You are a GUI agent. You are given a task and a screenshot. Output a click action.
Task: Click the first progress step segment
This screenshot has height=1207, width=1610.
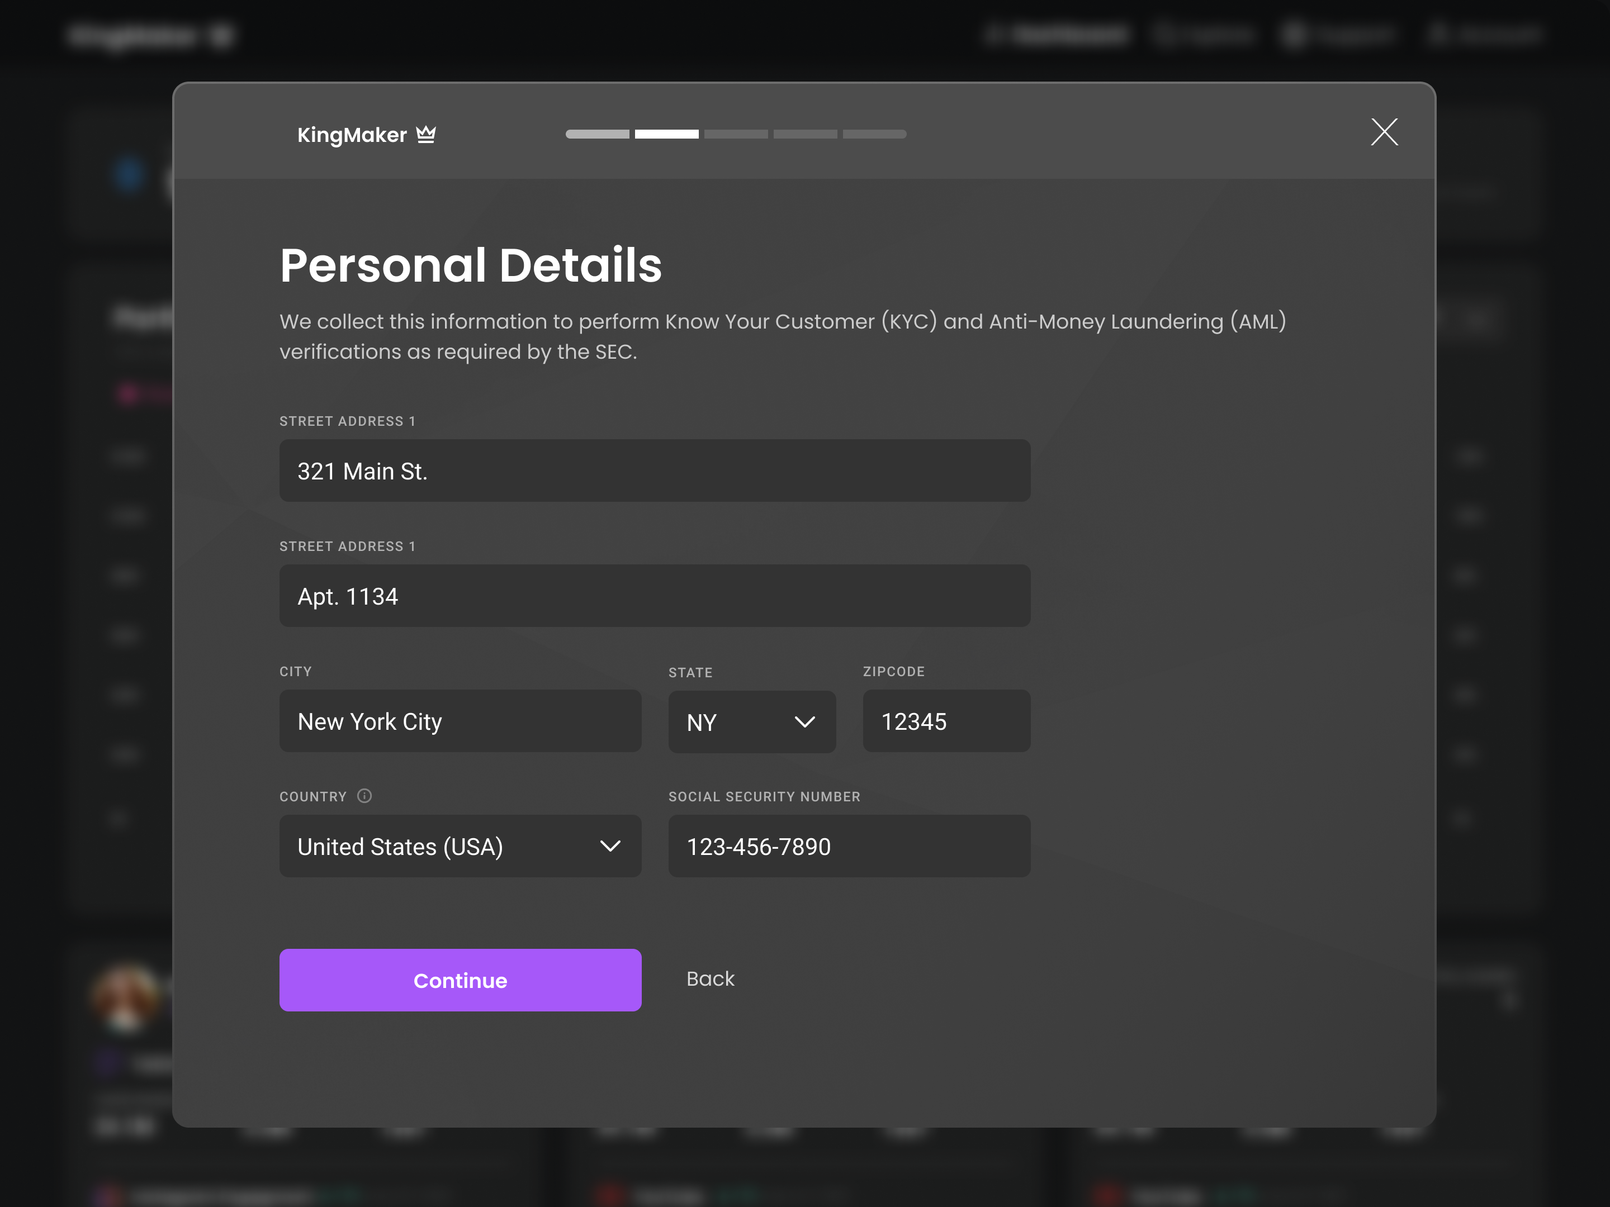coord(597,135)
